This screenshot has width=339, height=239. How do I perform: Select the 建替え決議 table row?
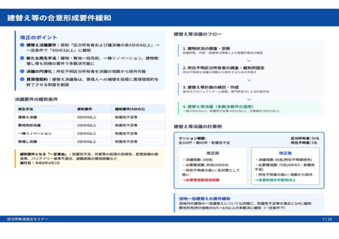90,117
